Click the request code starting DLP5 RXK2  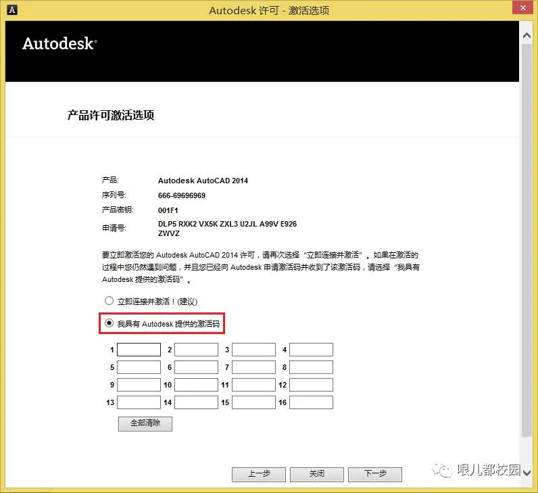click(x=227, y=224)
